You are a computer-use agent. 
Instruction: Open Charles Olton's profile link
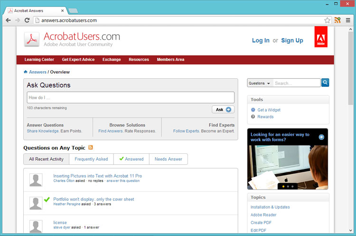pos(64,181)
